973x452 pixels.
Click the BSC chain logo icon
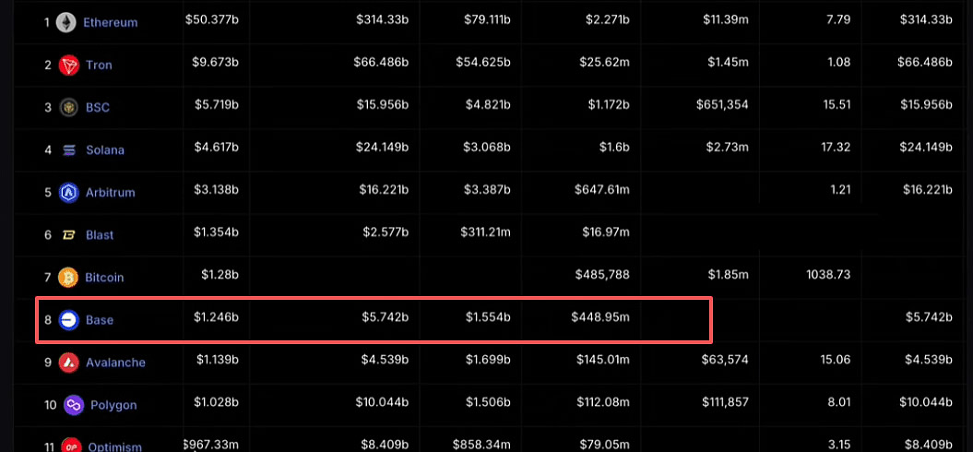tap(68, 107)
